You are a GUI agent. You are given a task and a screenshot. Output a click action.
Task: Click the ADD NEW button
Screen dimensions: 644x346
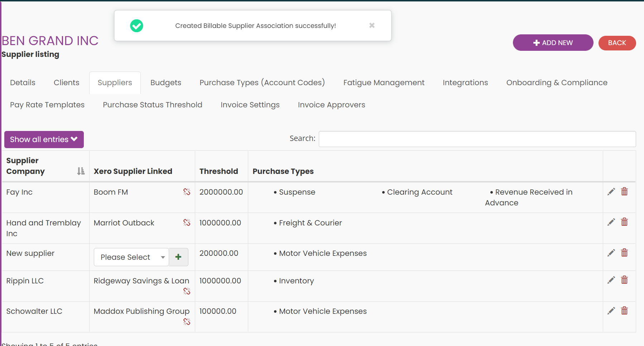[553, 43]
